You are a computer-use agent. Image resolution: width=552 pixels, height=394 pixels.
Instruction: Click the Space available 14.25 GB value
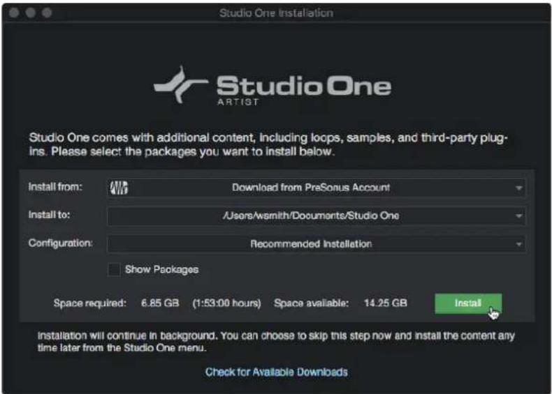click(x=386, y=303)
